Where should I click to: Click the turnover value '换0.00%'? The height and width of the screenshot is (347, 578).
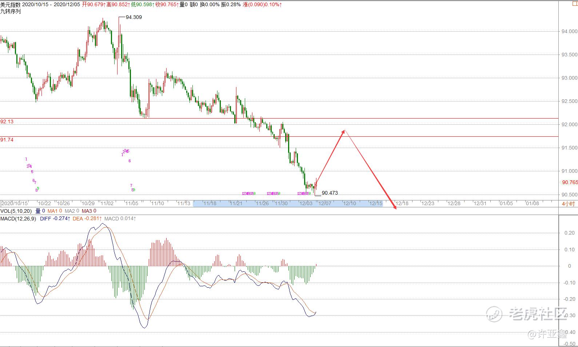(210, 4)
